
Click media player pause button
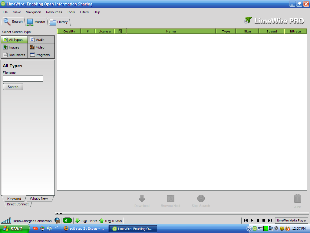(x=258, y=220)
